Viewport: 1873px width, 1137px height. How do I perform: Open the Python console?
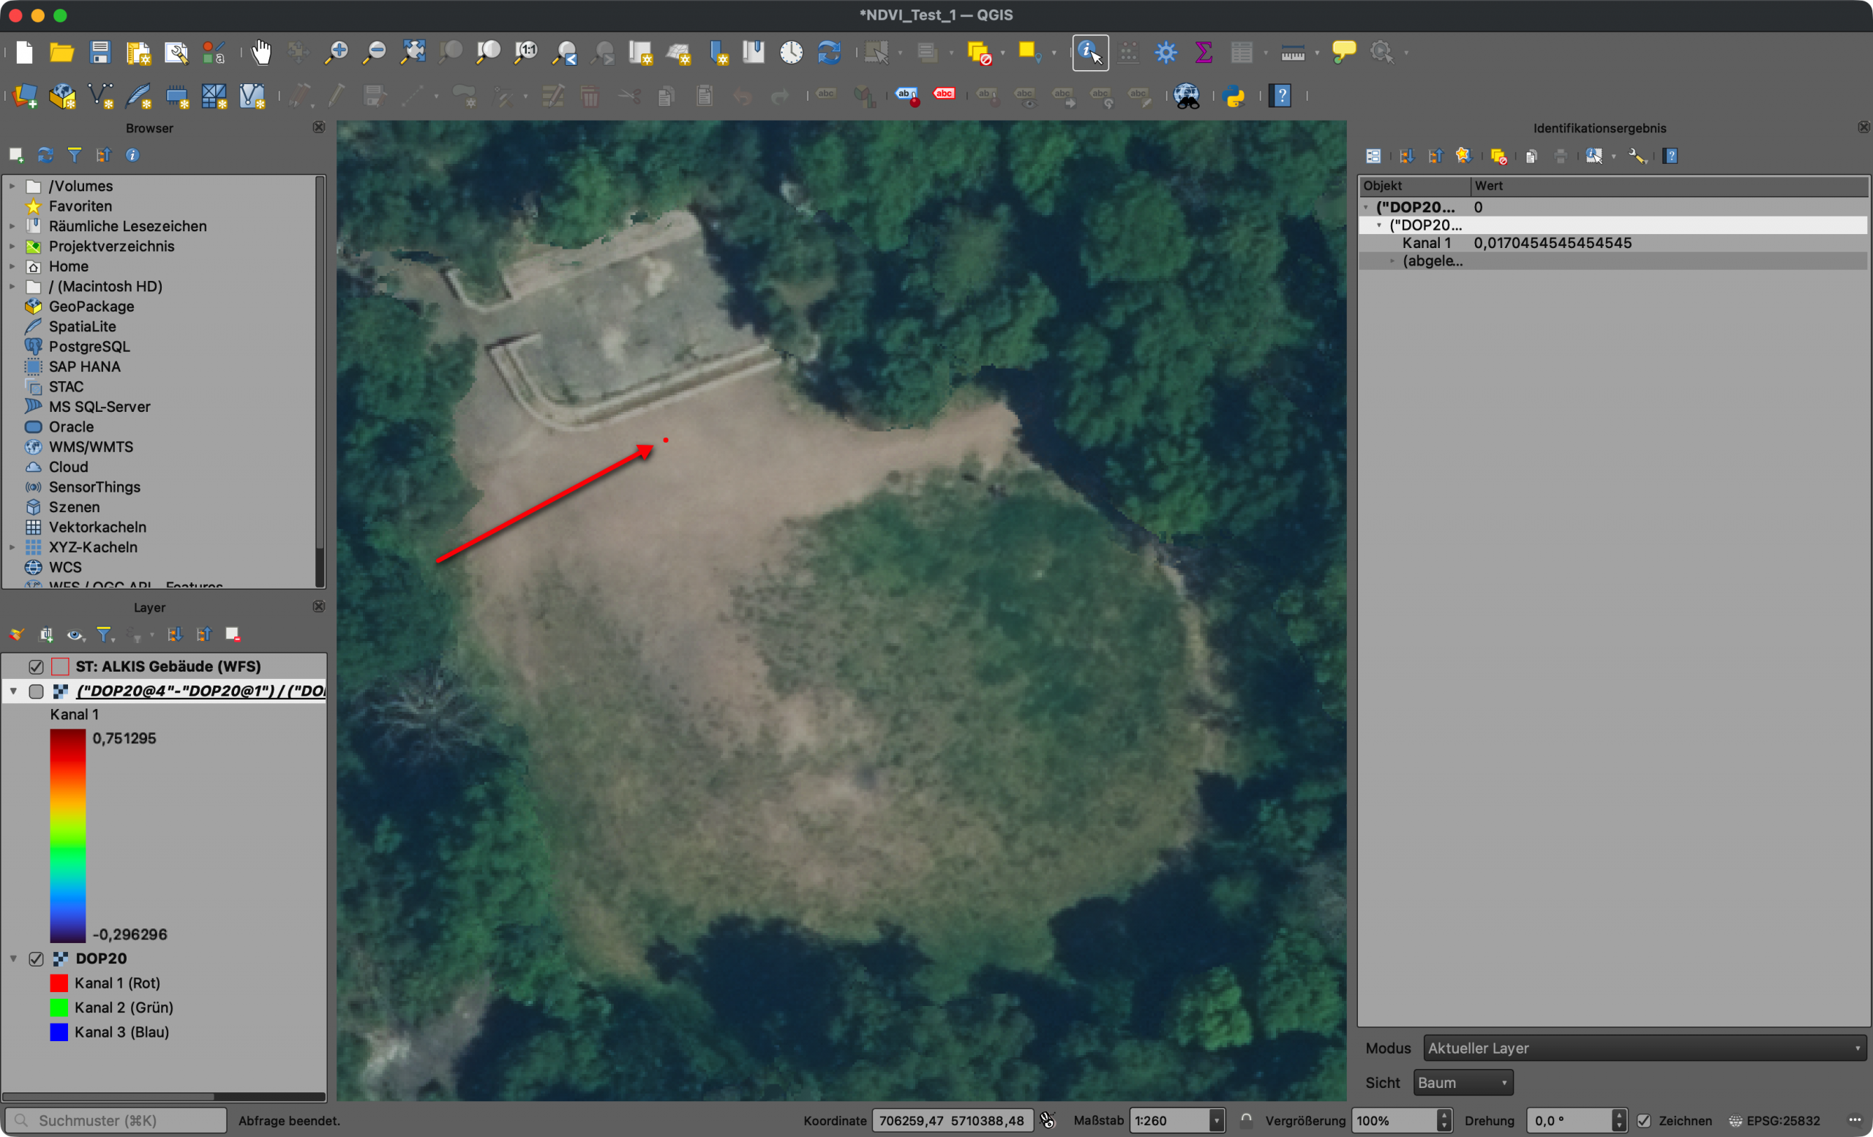[x=1234, y=96]
